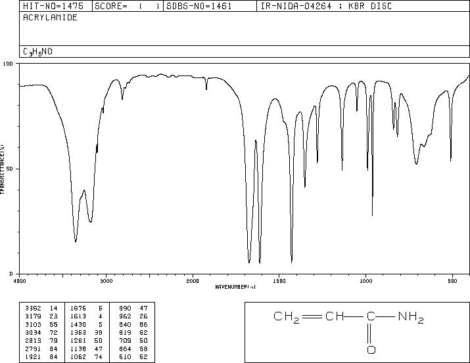Select peak table wavenumber 3103

(x=33, y=324)
